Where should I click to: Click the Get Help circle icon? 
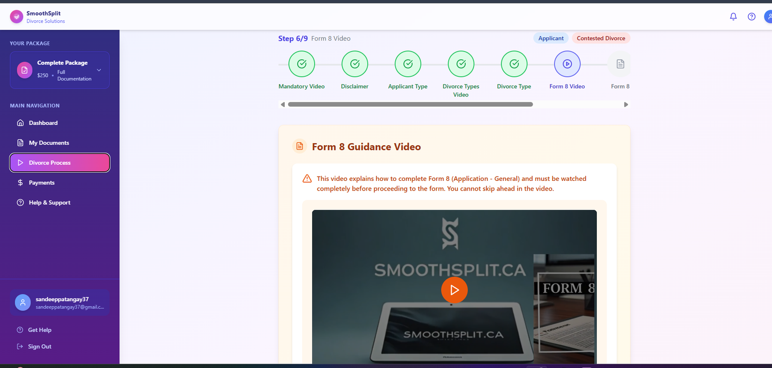(20, 330)
